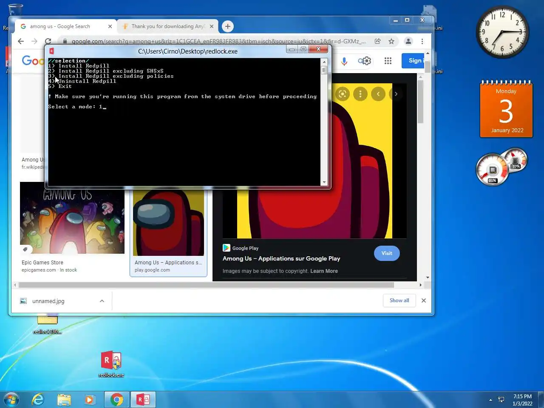Close the 'Thank you for downloading' tab

[x=211, y=26]
